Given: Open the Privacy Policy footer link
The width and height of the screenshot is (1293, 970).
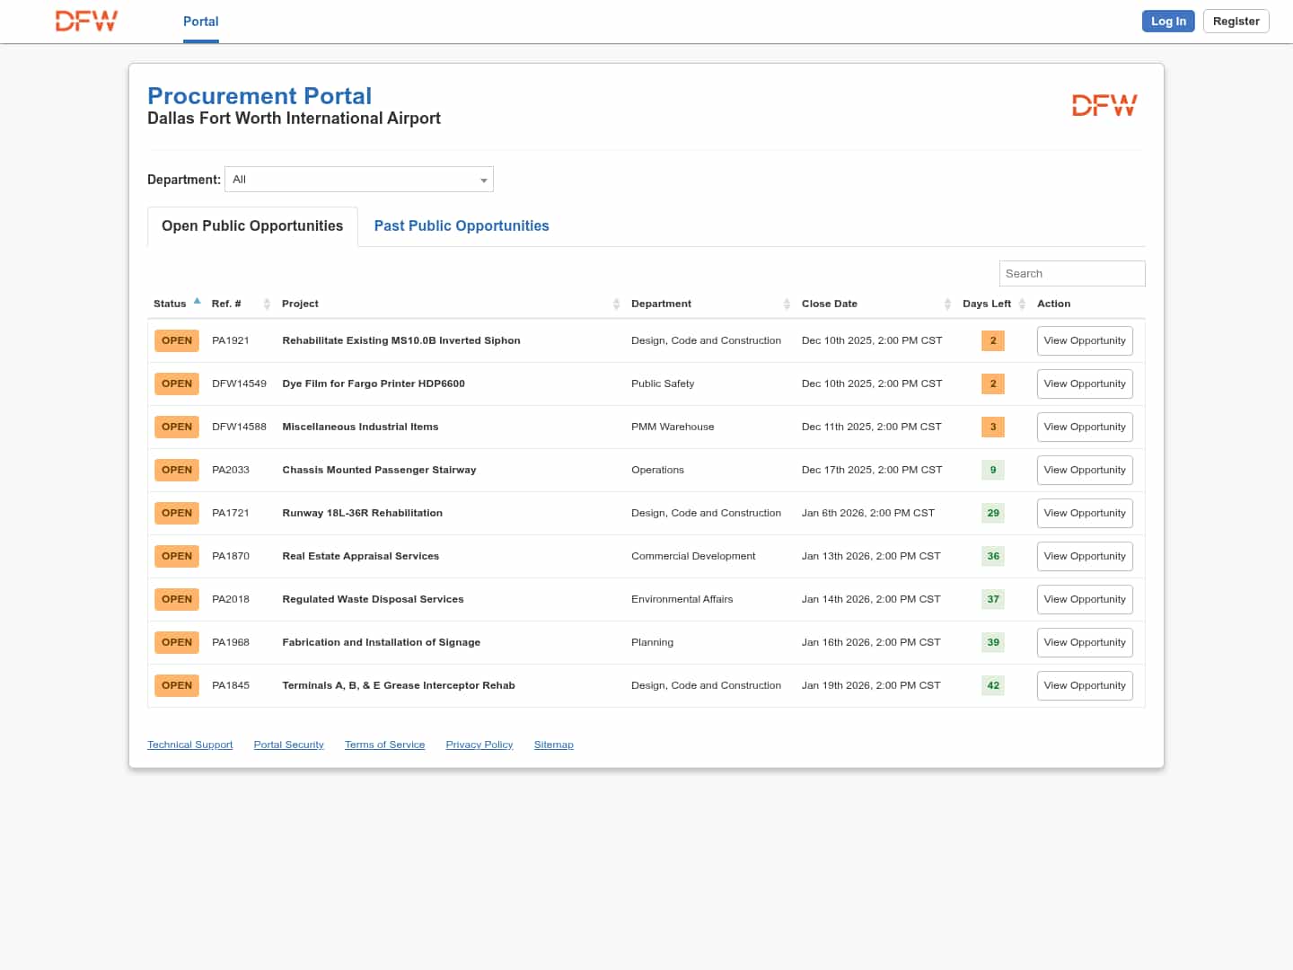Looking at the screenshot, I should point(479,745).
